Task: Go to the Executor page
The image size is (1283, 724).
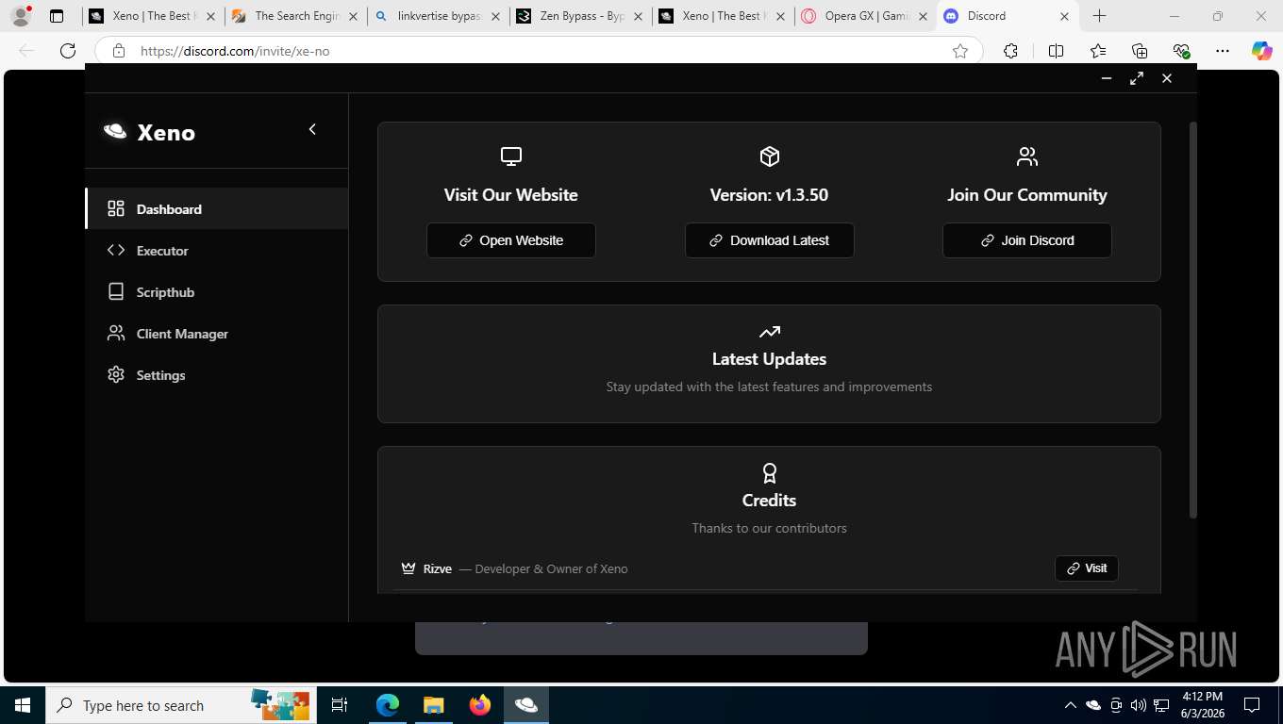Action: click(217, 250)
